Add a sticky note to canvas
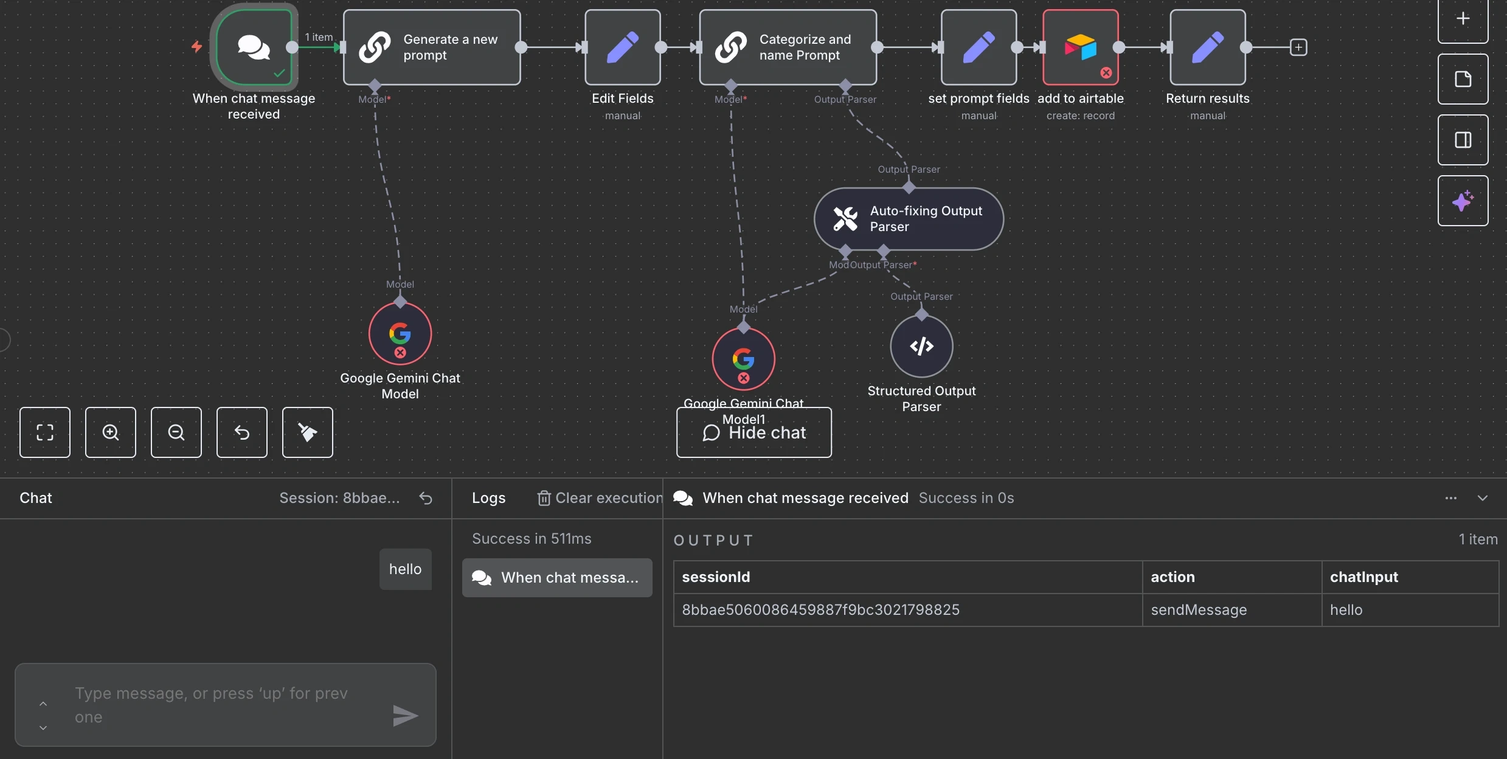The image size is (1507, 759). 1463,79
